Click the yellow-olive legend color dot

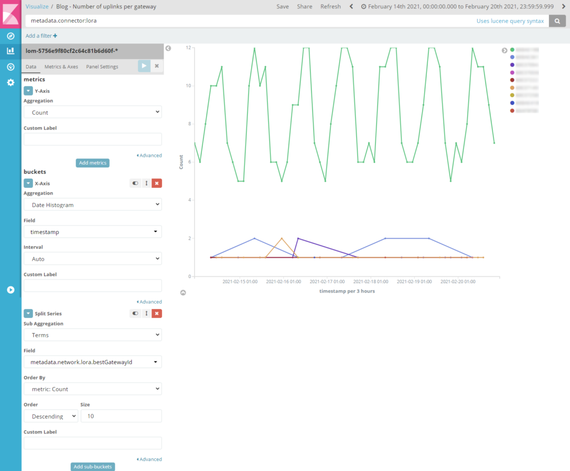pyautogui.click(x=512, y=95)
